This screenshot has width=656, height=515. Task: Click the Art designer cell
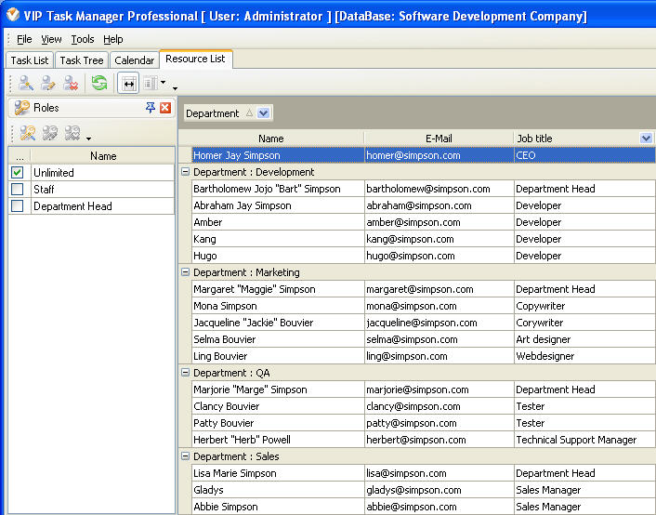(584, 339)
